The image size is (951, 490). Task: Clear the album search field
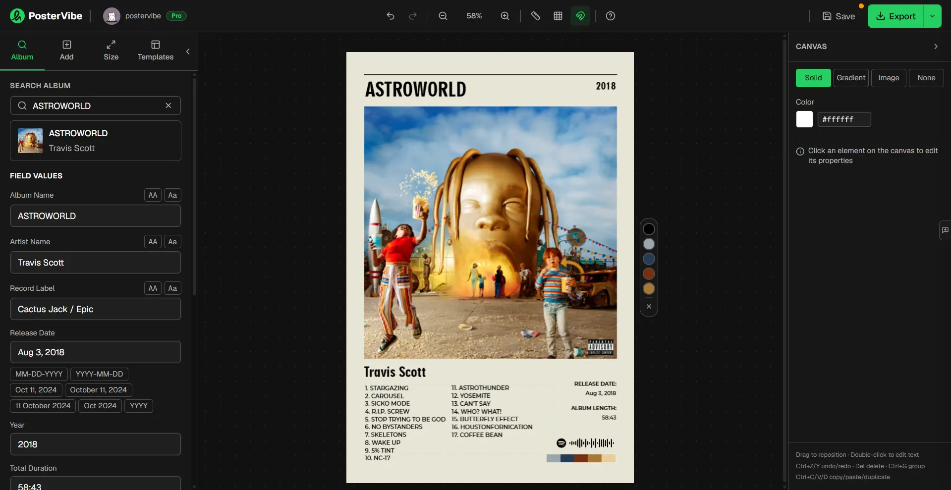[168, 106]
